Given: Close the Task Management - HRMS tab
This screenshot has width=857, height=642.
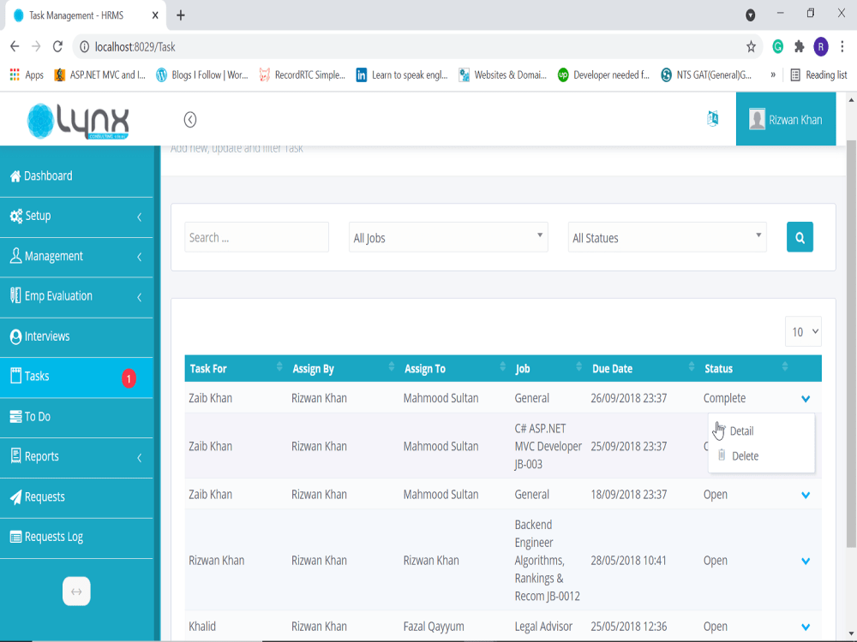Looking at the screenshot, I should [155, 15].
